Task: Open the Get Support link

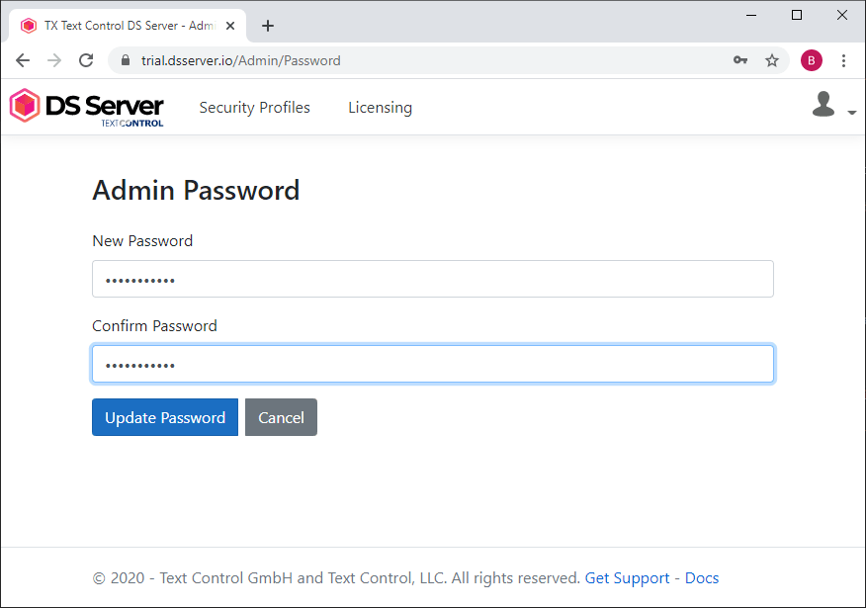Action: [x=627, y=577]
